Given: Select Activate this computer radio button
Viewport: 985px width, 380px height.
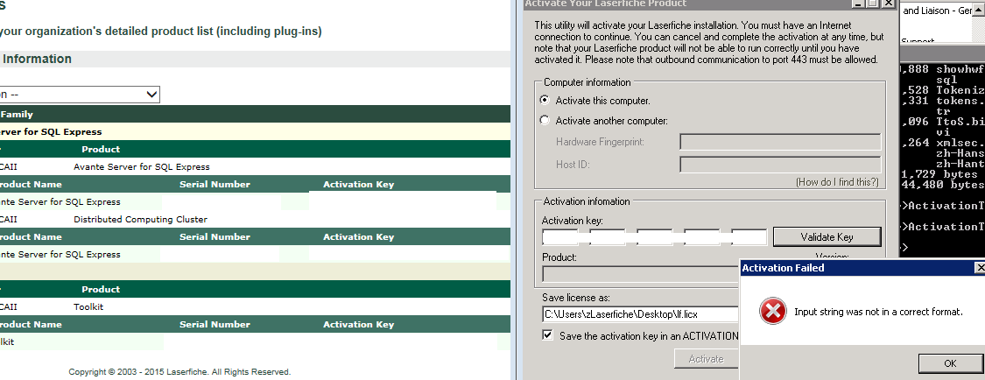Looking at the screenshot, I should tap(545, 100).
